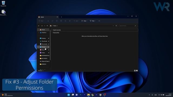The image size is (173, 97).
Task: Open address bar history dropdown
Action: click(113, 26)
